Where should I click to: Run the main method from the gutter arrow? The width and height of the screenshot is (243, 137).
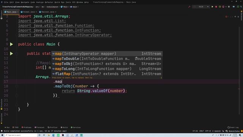click(x=11, y=54)
